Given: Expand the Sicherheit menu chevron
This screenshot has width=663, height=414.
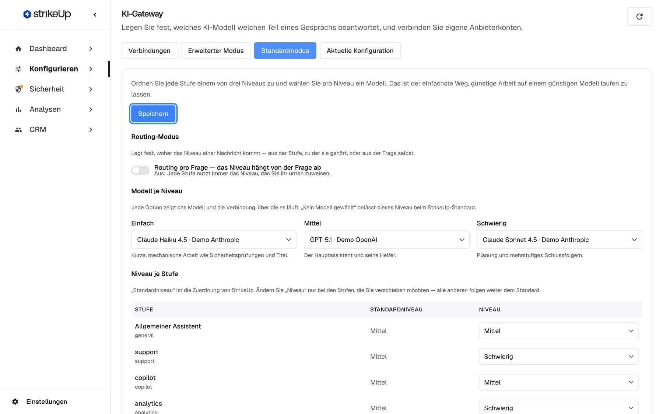Looking at the screenshot, I should click(91, 89).
